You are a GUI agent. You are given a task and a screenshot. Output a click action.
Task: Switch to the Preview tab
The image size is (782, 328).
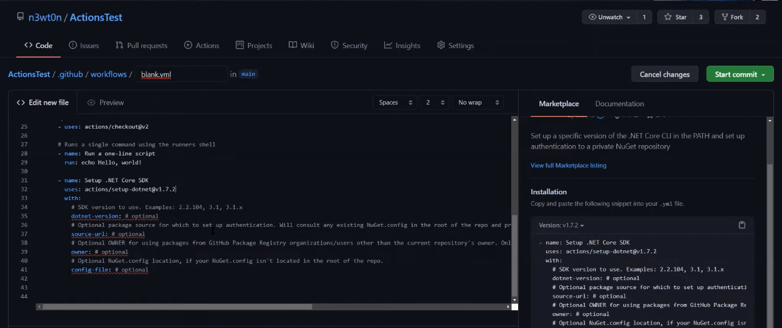pyautogui.click(x=105, y=102)
